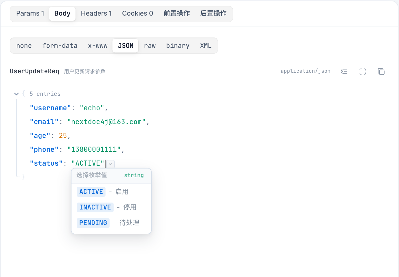Choose the JSON body type
The height and width of the screenshot is (277, 399).
point(126,46)
